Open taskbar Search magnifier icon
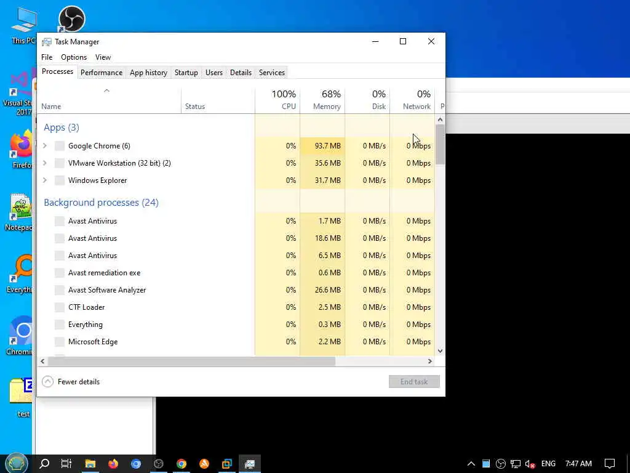Screen dimensions: 630x473 click(44, 464)
